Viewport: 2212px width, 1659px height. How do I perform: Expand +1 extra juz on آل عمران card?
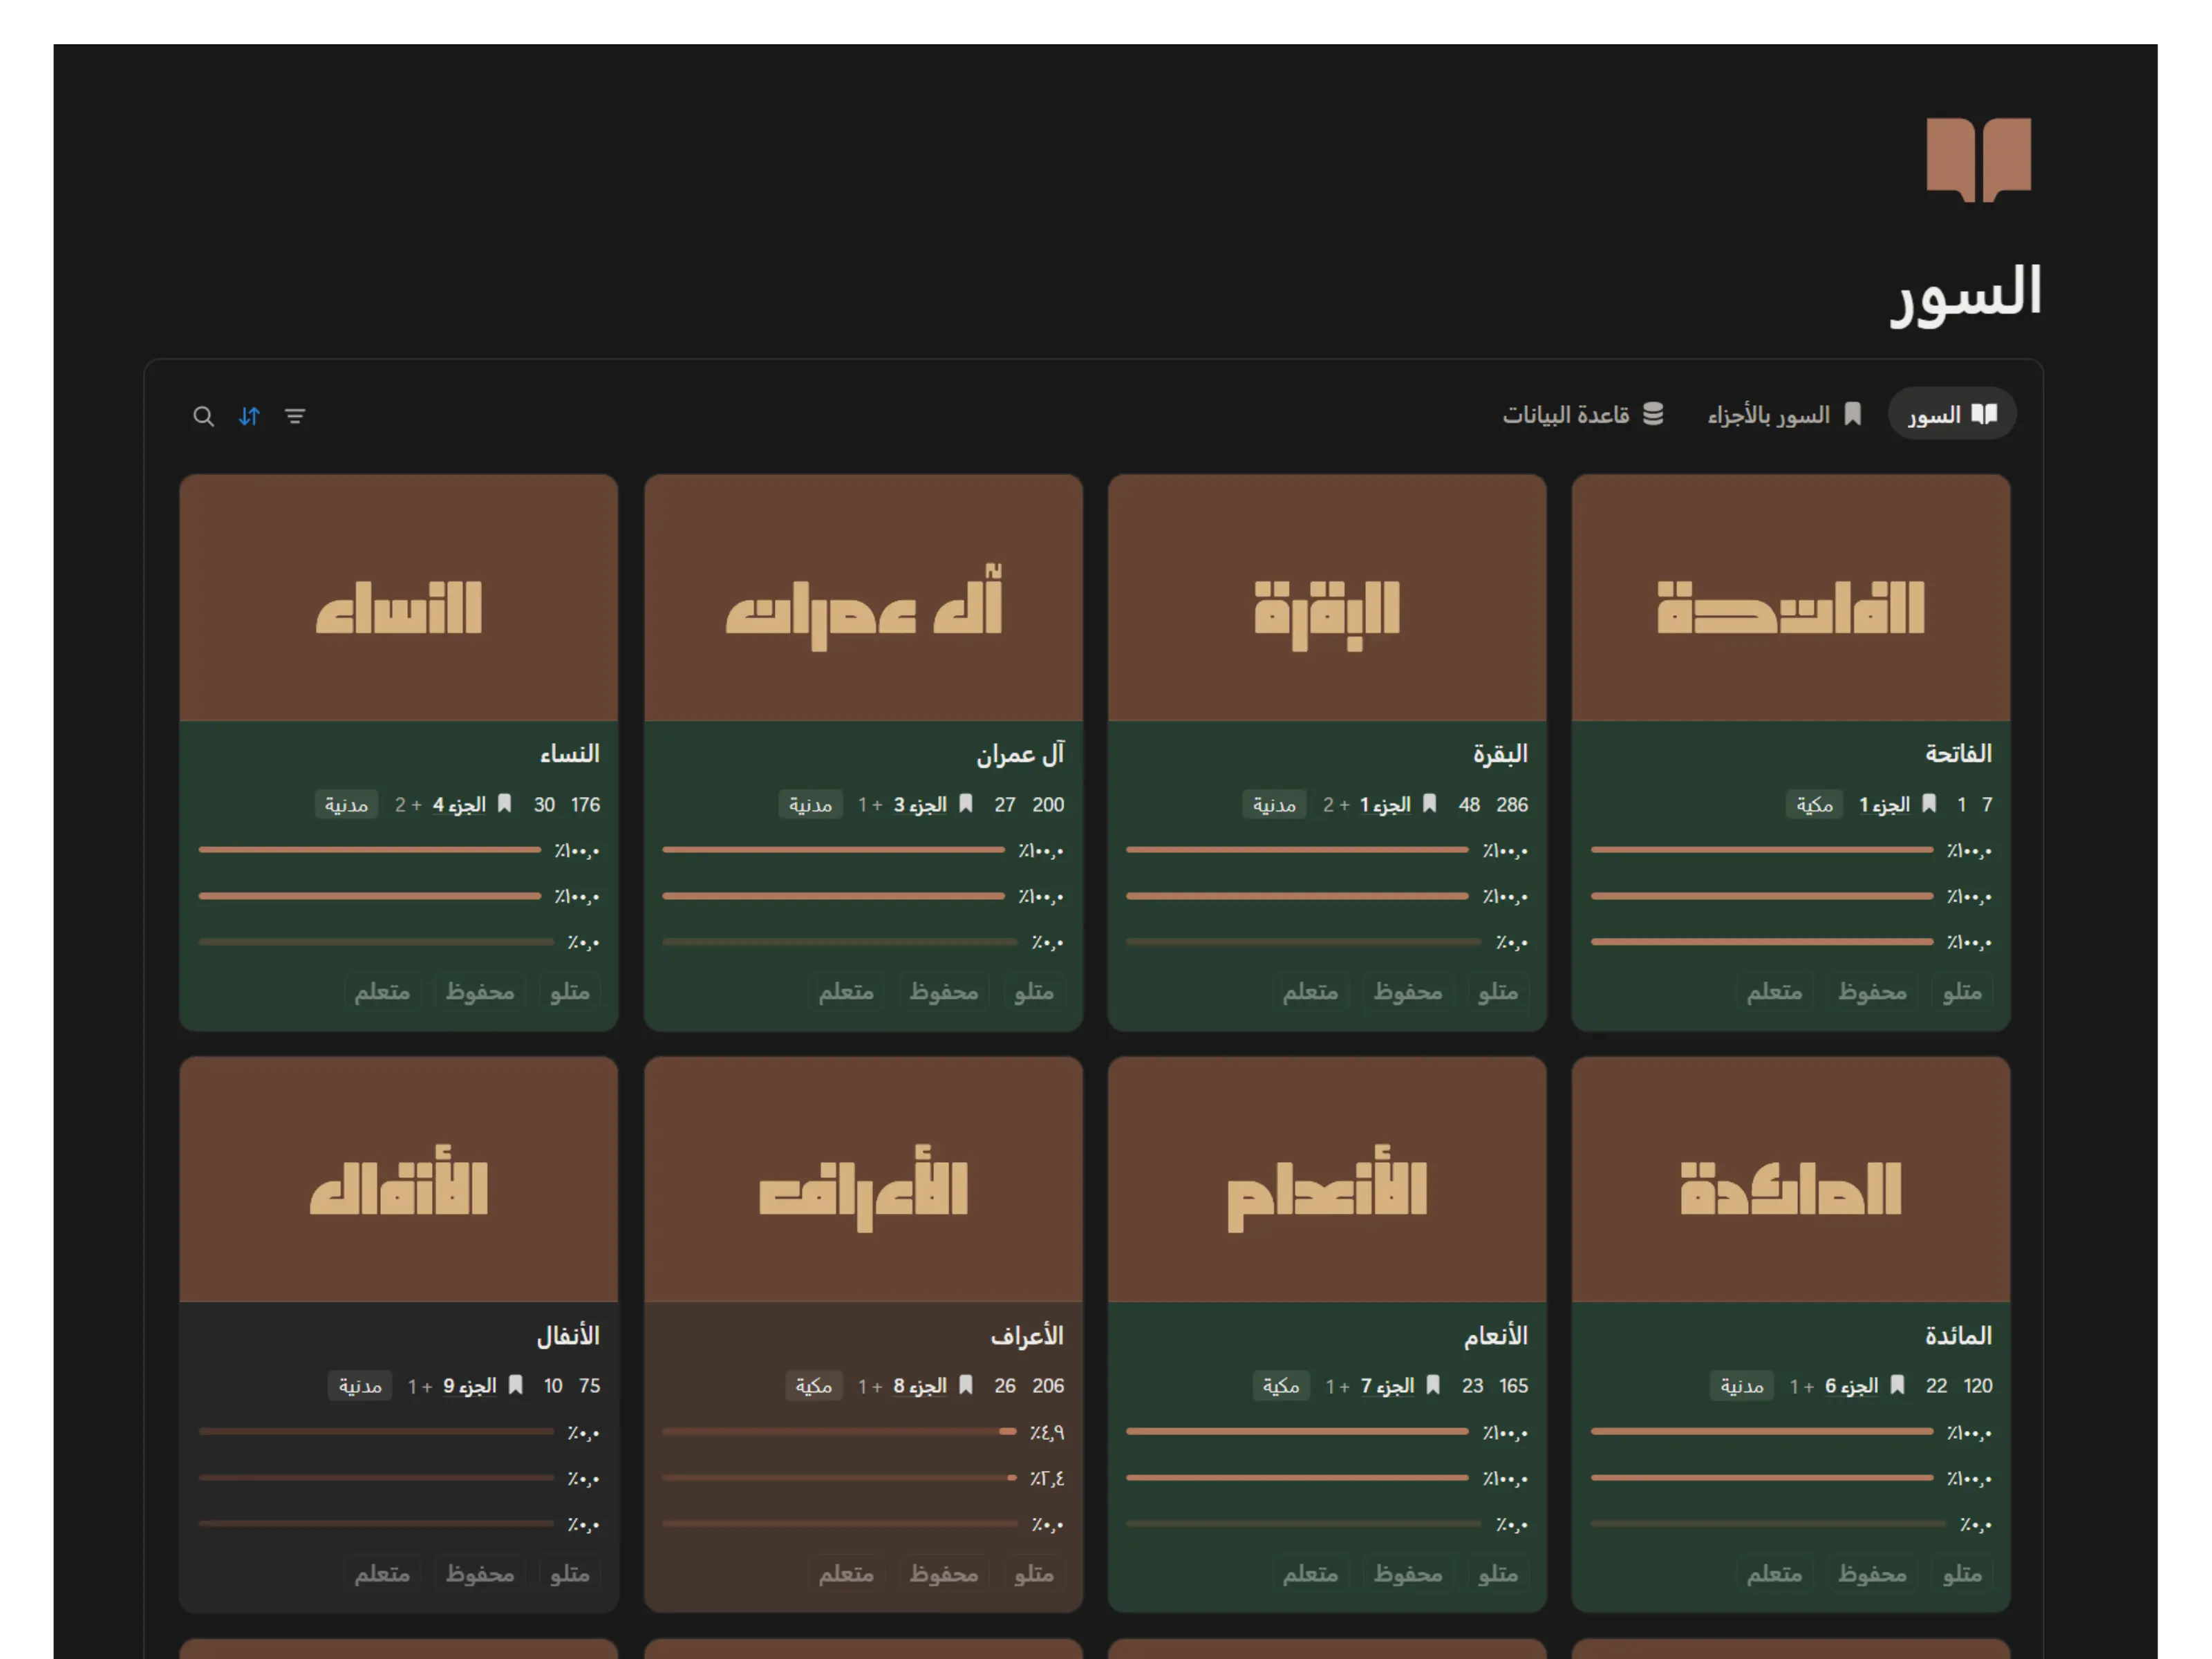point(870,805)
